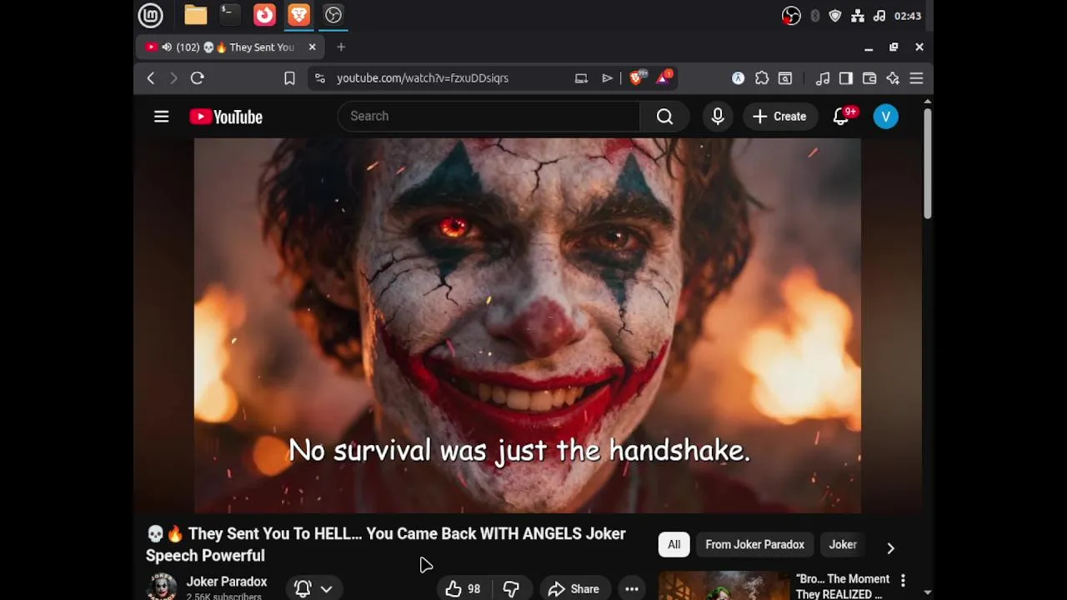Bookmark this page in Brave
The width and height of the screenshot is (1067, 600).
point(289,78)
